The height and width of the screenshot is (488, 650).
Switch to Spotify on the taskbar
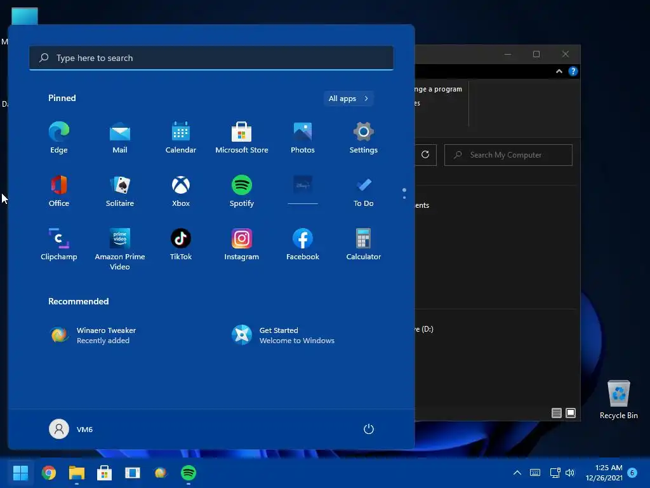(x=189, y=473)
